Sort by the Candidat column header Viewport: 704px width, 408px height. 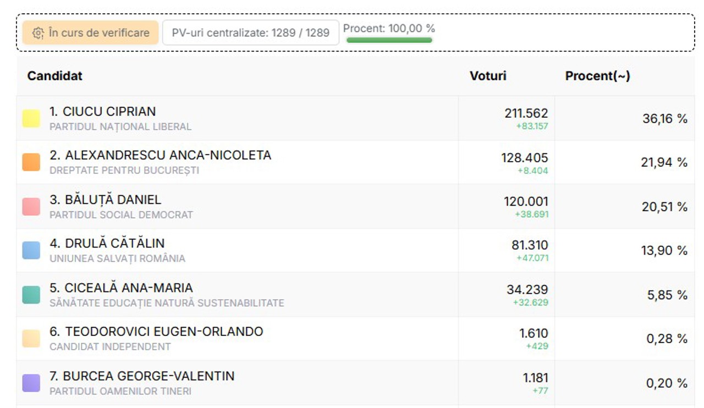tap(55, 76)
